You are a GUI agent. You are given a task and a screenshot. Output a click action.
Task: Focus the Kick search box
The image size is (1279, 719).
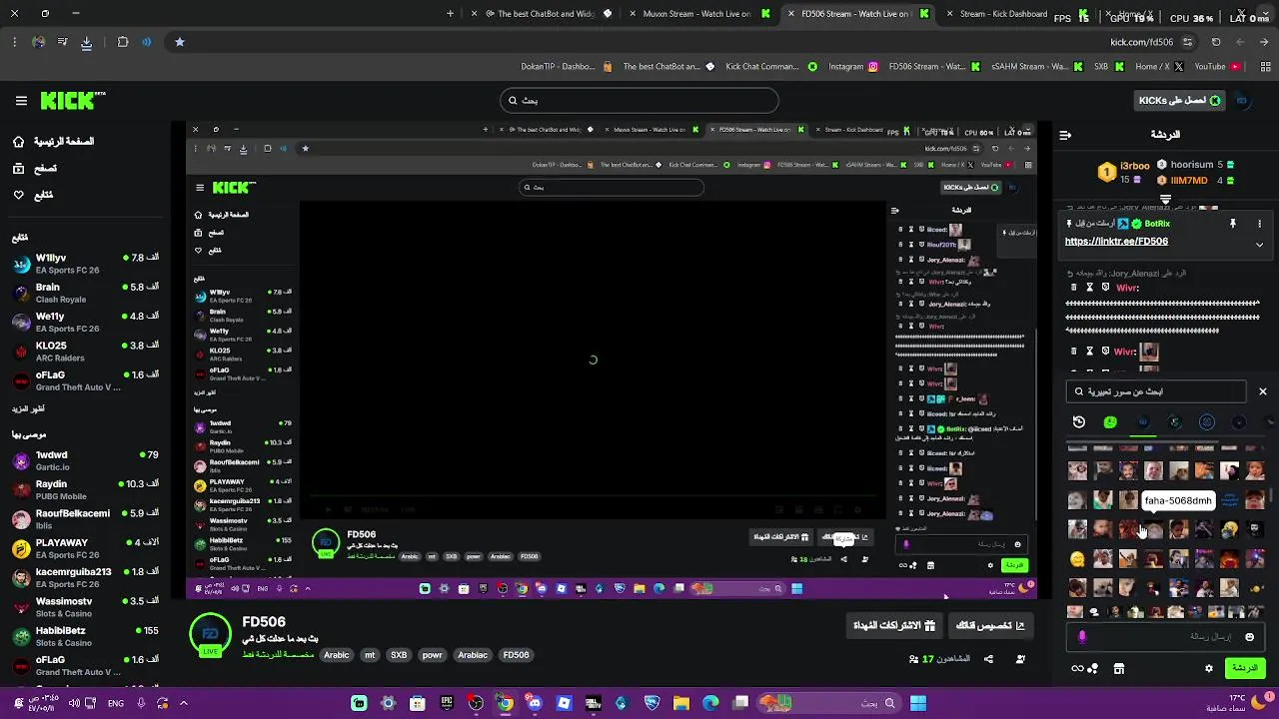click(x=639, y=100)
